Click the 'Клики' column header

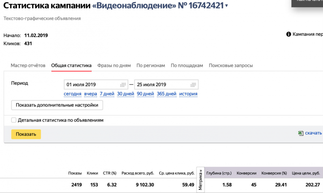pos(92,173)
